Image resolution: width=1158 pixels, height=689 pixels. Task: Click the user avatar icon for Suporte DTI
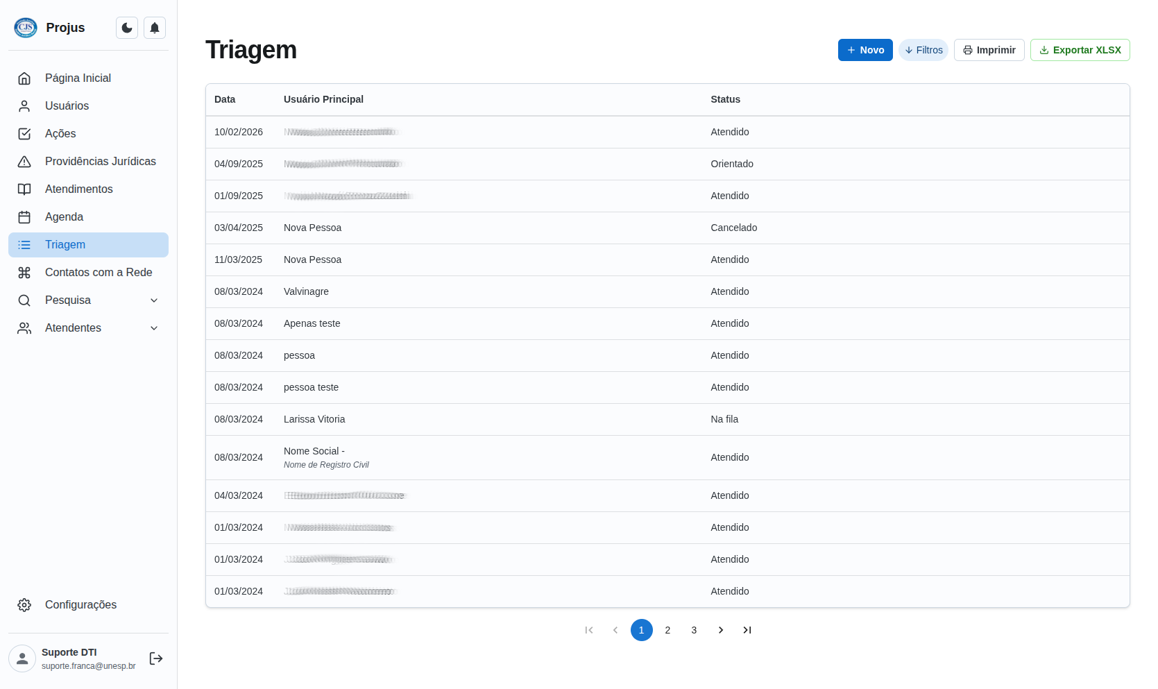(22, 658)
